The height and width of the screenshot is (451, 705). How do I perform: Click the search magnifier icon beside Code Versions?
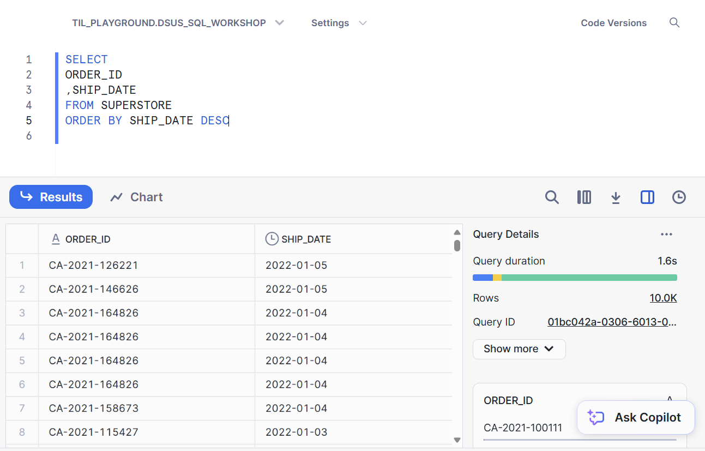coord(674,23)
